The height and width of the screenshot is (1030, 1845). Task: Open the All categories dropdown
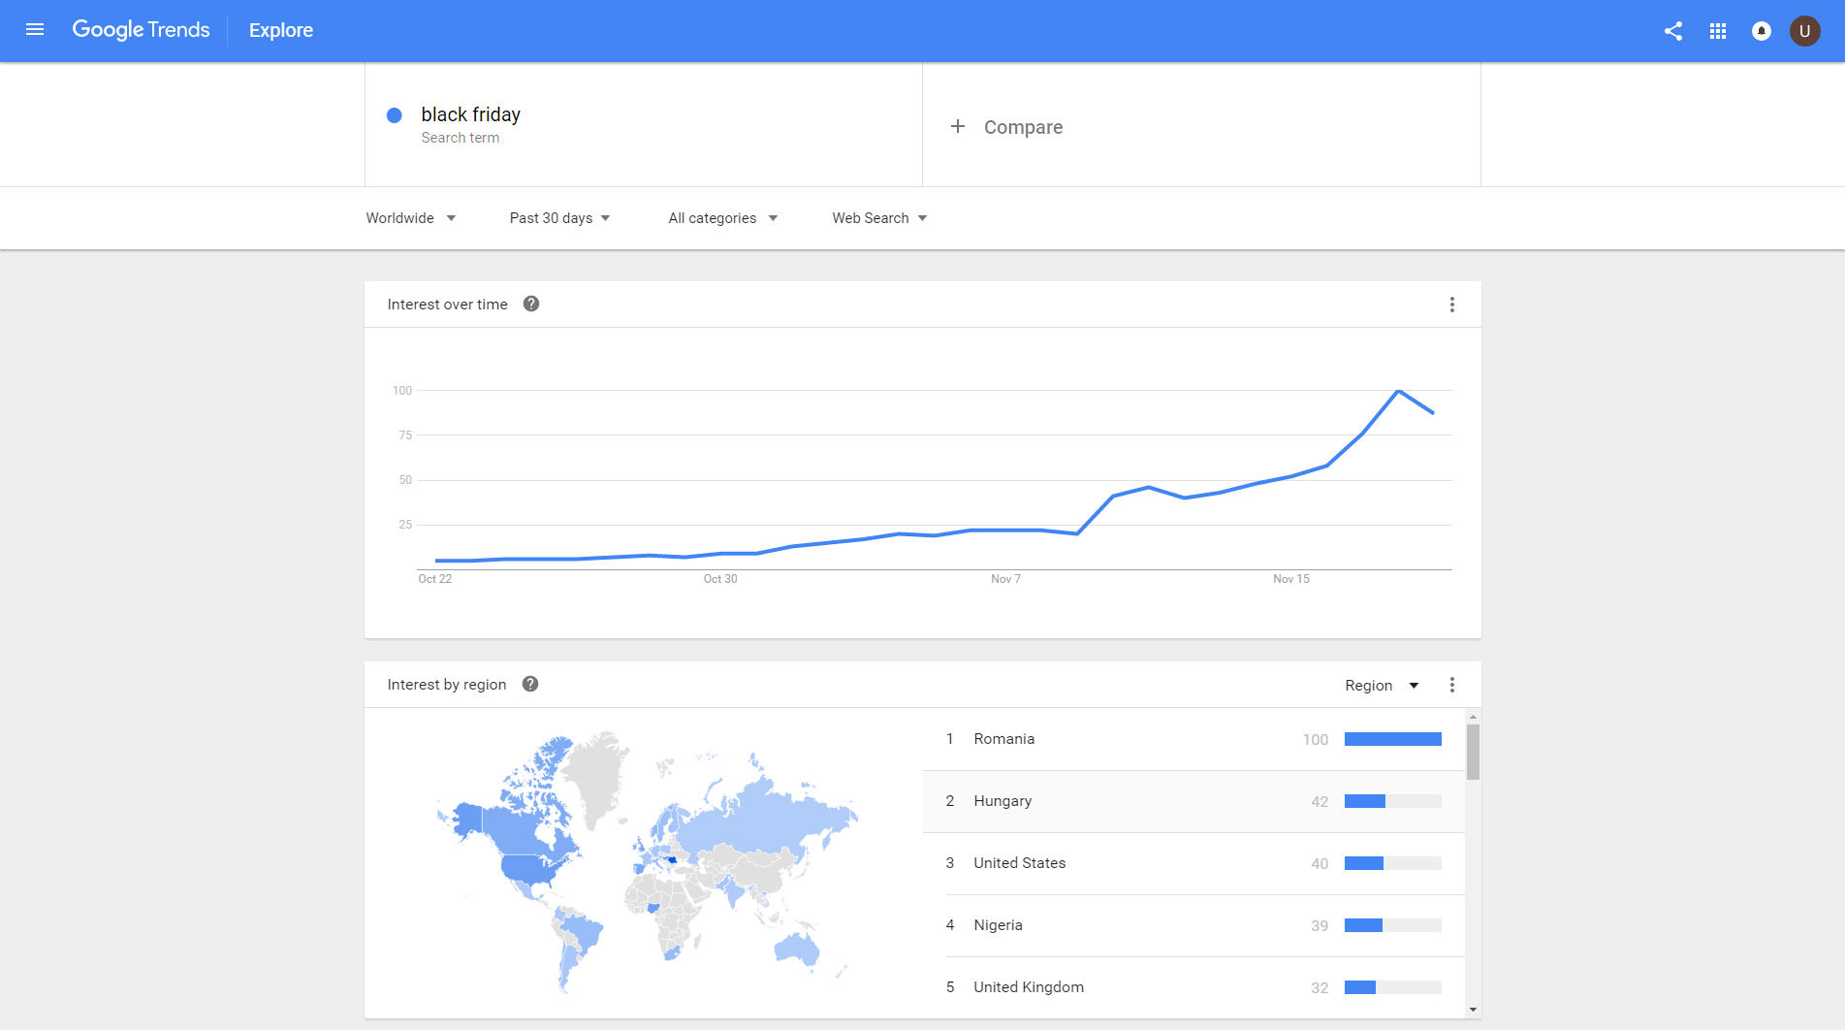coord(723,218)
